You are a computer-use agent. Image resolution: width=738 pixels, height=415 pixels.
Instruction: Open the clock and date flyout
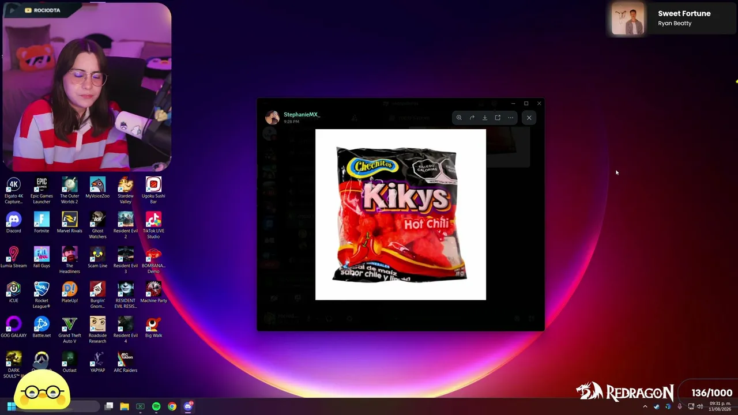tap(720, 406)
